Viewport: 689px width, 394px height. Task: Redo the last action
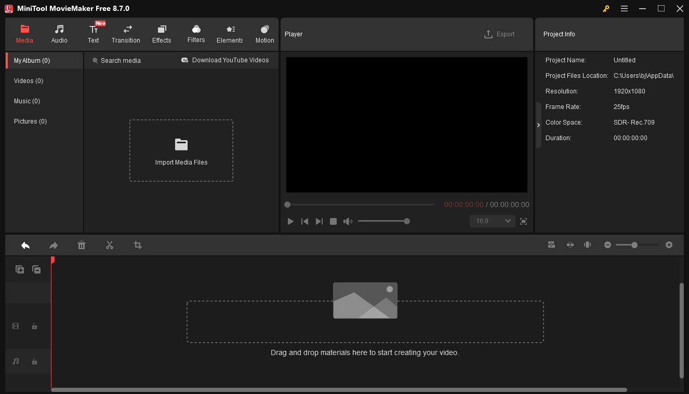click(x=54, y=245)
